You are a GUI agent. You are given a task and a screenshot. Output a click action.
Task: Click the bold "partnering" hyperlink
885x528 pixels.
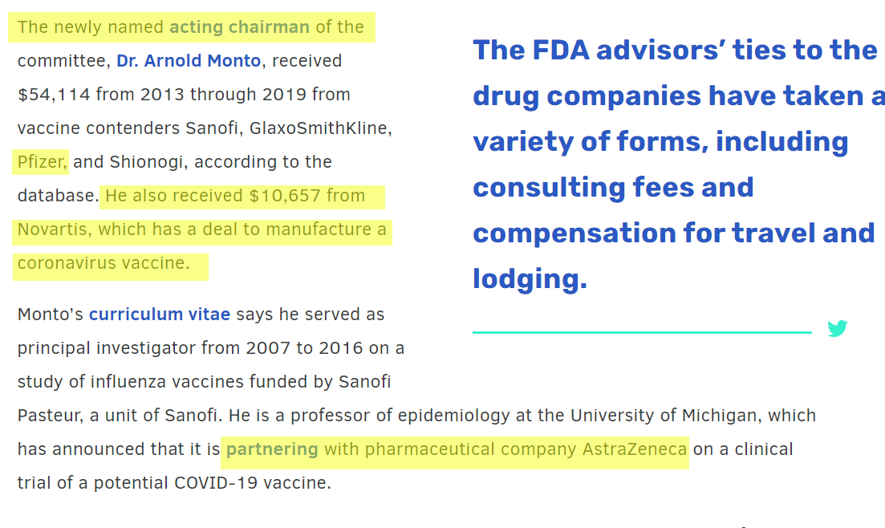click(x=272, y=449)
